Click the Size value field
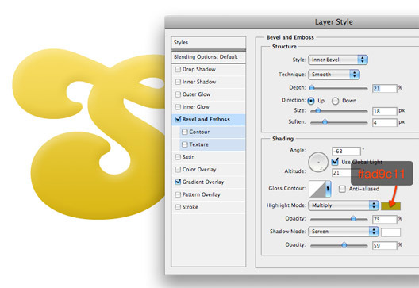The height and width of the screenshot is (288, 419). [385, 111]
